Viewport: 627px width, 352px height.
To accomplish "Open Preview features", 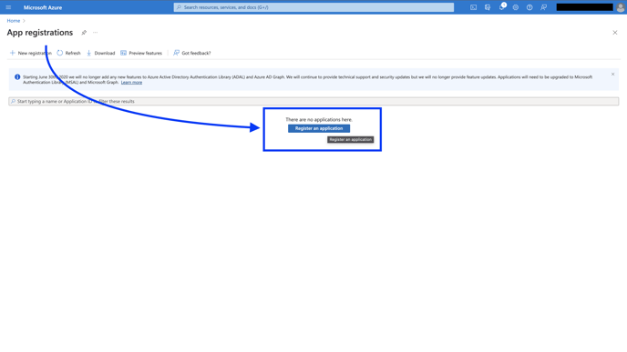I will coord(141,53).
